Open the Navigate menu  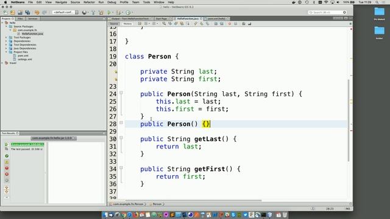coord(61,2)
